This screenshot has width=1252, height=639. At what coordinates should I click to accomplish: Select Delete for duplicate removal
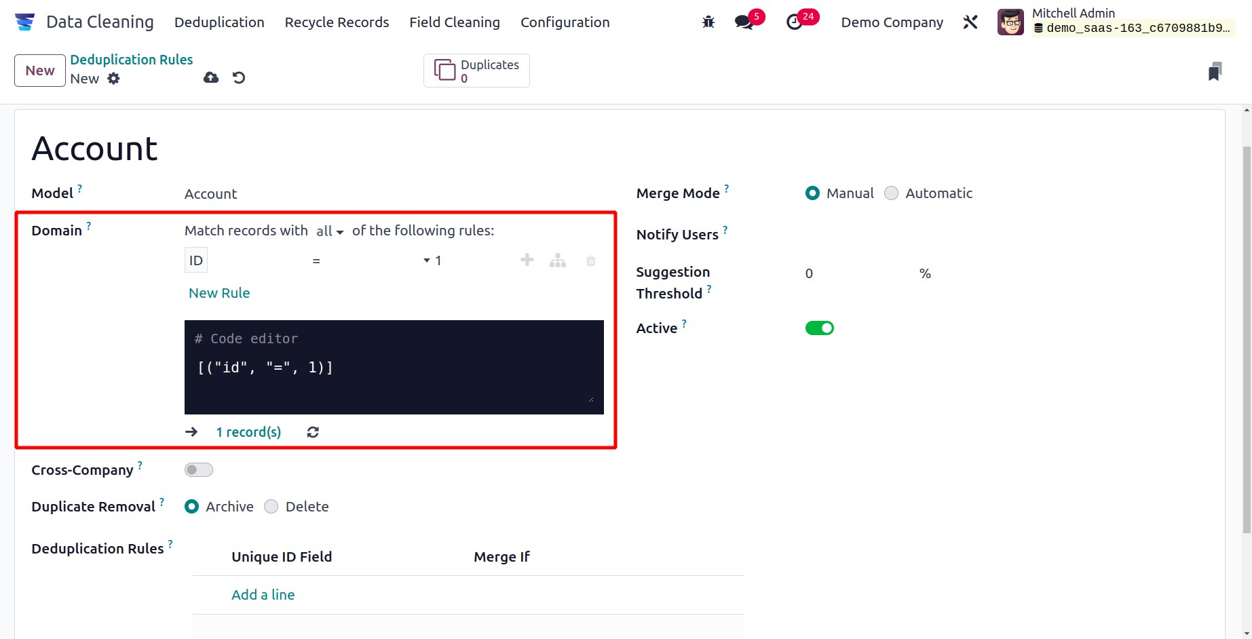(271, 507)
